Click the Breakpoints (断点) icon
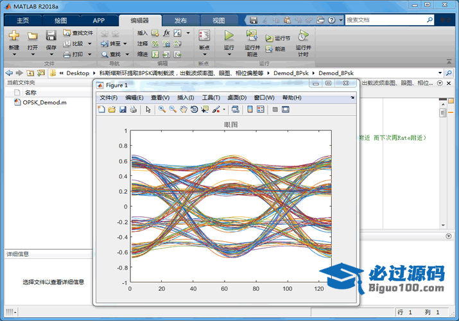The width and height of the screenshot is (459, 321). [204, 36]
